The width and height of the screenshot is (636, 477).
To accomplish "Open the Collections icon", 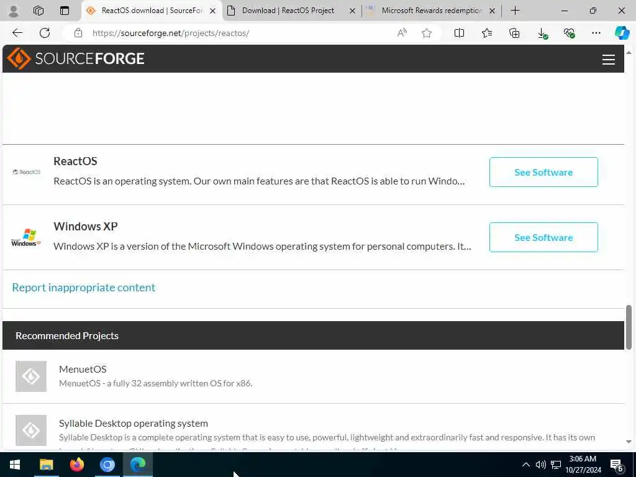I will (514, 34).
